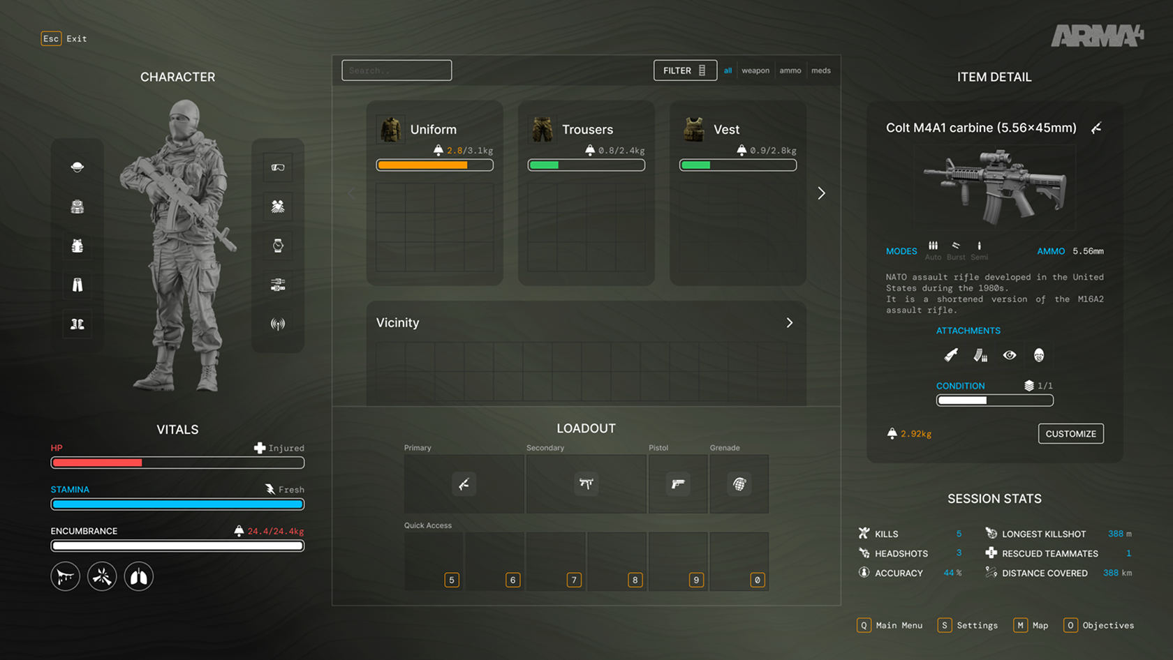The image size is (1173, 660).
Task: Select the armor vest equipment slot
Action: (x=78, y=246)
